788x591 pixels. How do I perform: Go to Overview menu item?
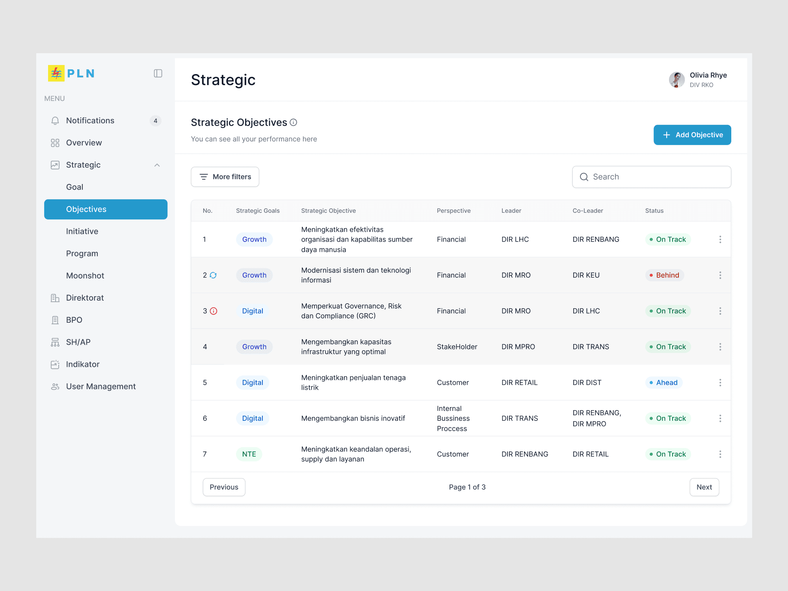(x=106, y=143)
